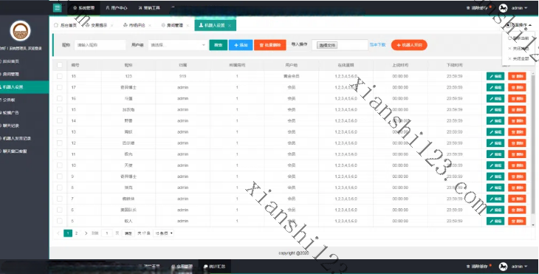Click the green 搜索 button
This screenshot has height=274, width=539.
point(219,45)
